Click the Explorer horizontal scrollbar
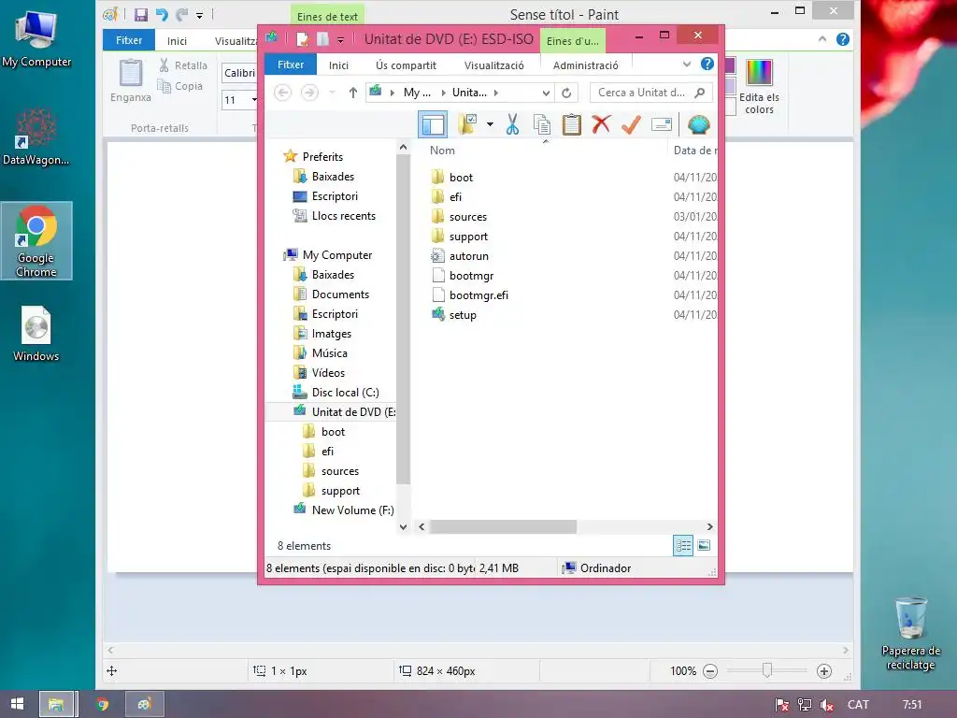 pyautogui.click(x=503, y=526)
